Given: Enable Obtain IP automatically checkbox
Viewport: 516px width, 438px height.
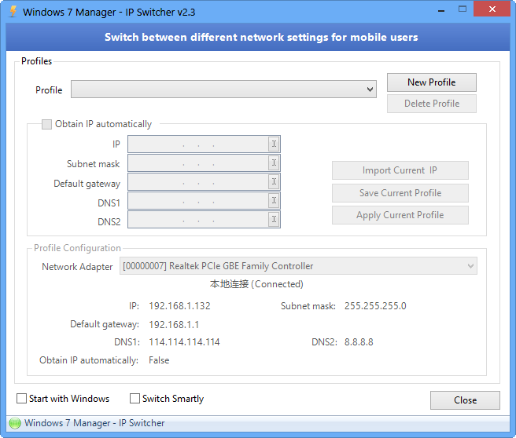Looking at the screenshot, I should pyautogui.click(x=46, y=124).
